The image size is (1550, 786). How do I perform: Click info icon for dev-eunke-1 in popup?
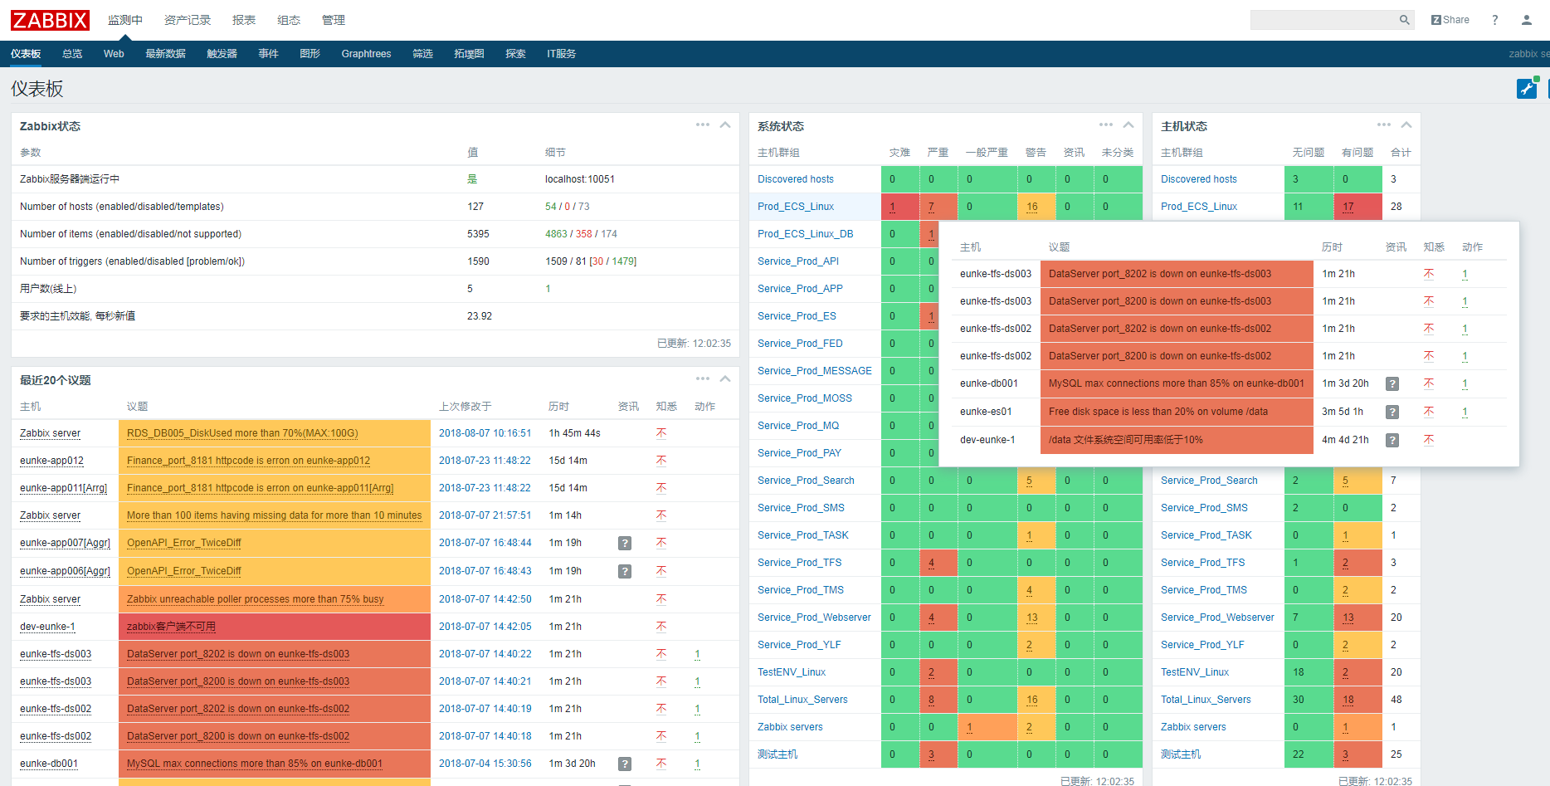(1392, 440)
